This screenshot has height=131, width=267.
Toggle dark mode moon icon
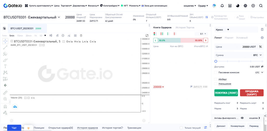238,6
